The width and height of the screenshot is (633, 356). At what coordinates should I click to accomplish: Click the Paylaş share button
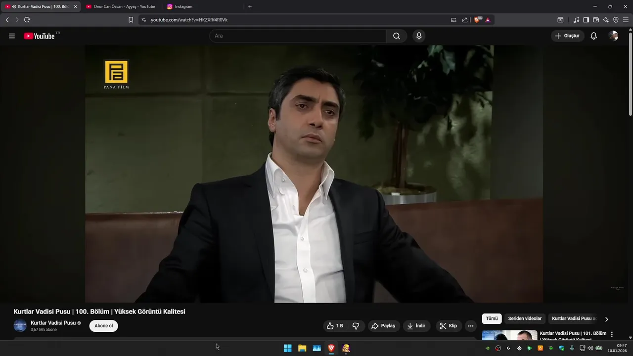[383, 326]
